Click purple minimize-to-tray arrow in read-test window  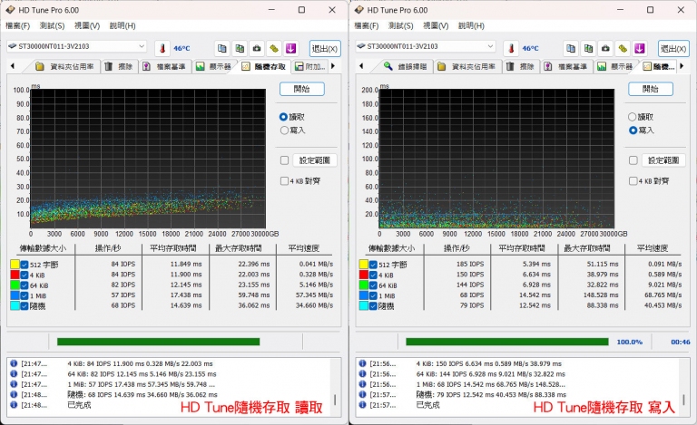pos(290,48)
